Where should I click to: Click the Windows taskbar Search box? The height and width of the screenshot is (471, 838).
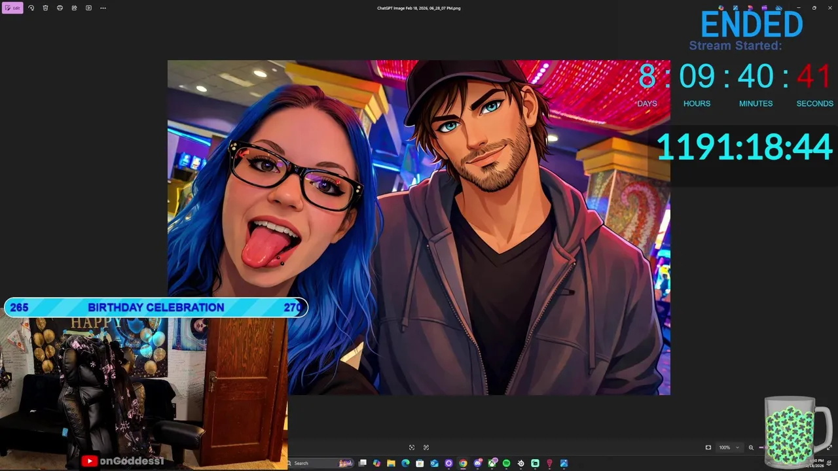pos(321,463)
